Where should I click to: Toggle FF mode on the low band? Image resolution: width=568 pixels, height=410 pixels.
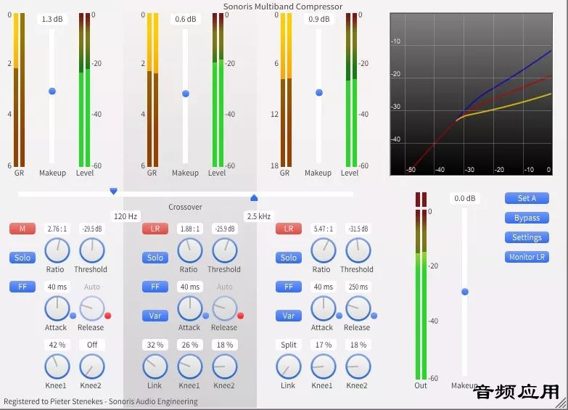(22, 287)
